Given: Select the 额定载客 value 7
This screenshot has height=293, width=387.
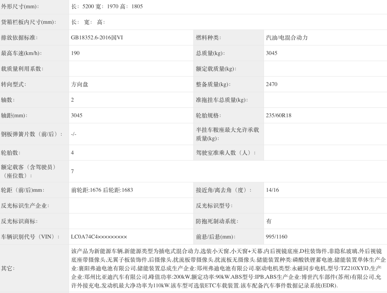Looking at the screenshot, I should click(x=73, y=171).
